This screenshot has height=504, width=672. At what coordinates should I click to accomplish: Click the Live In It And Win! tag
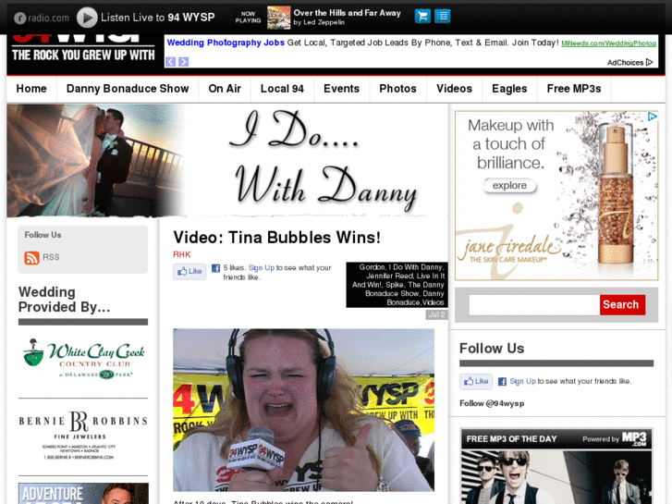click(x=398, y=280)
